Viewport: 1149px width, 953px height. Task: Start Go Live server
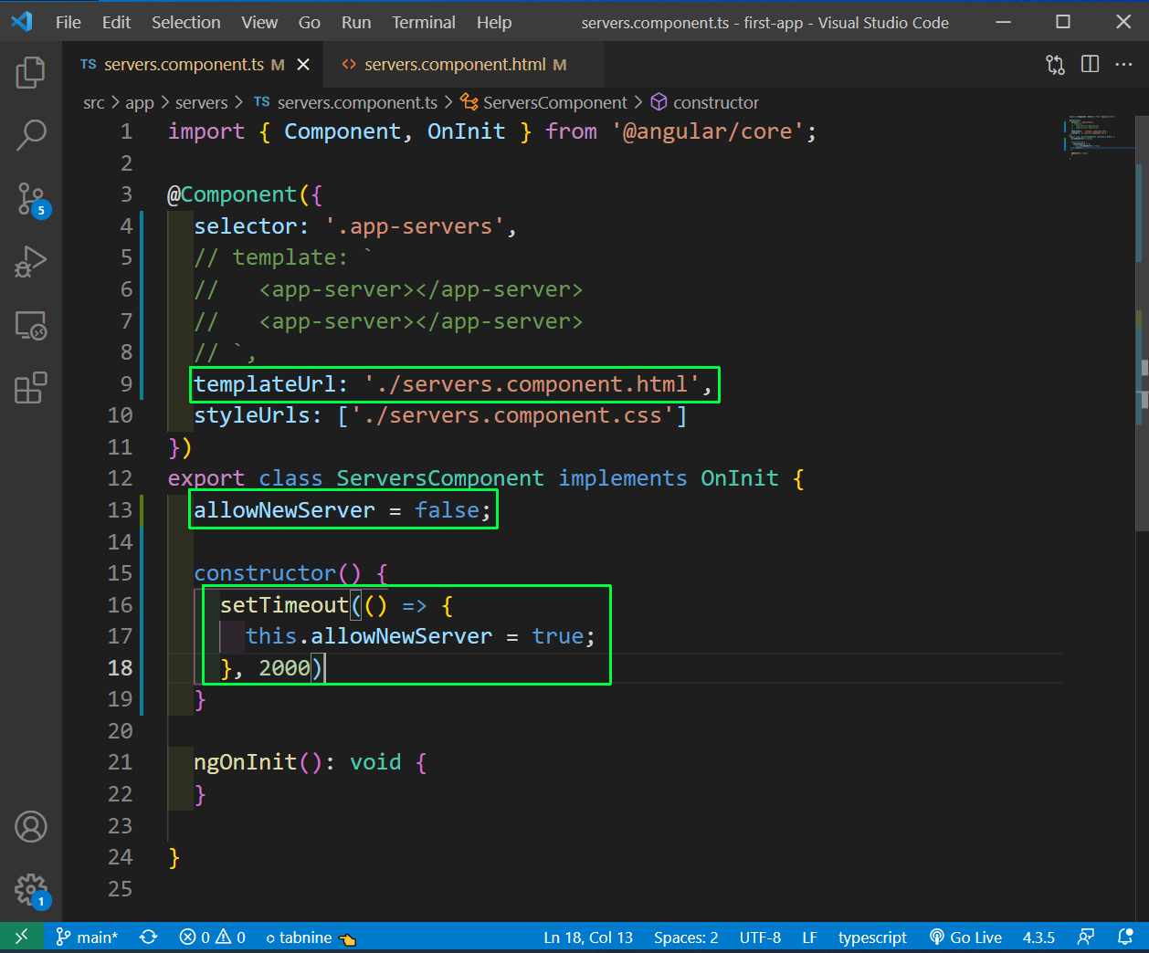965,937
